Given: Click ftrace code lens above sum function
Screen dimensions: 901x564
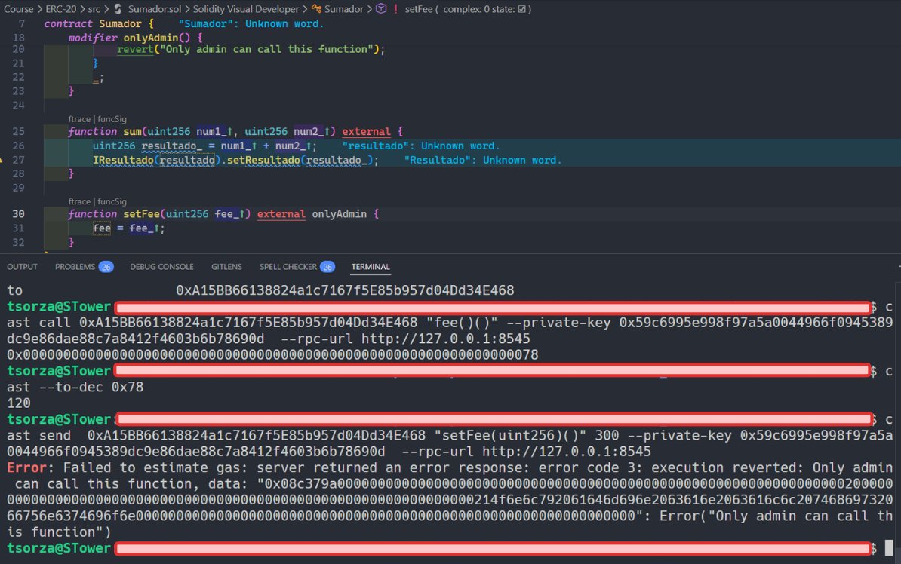Looking at the screenshot, I should [x=79, y=119].
